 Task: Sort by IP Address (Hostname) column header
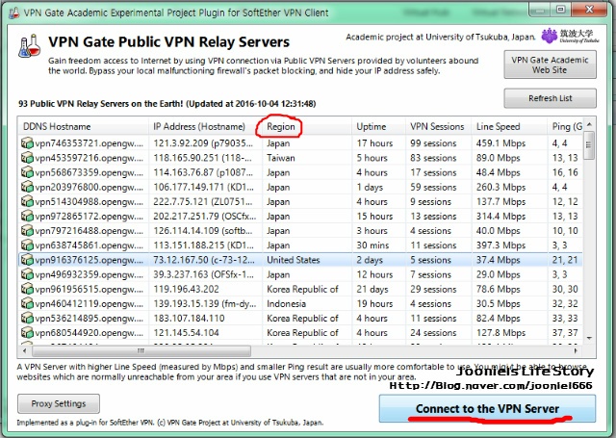tap(205, 126)
